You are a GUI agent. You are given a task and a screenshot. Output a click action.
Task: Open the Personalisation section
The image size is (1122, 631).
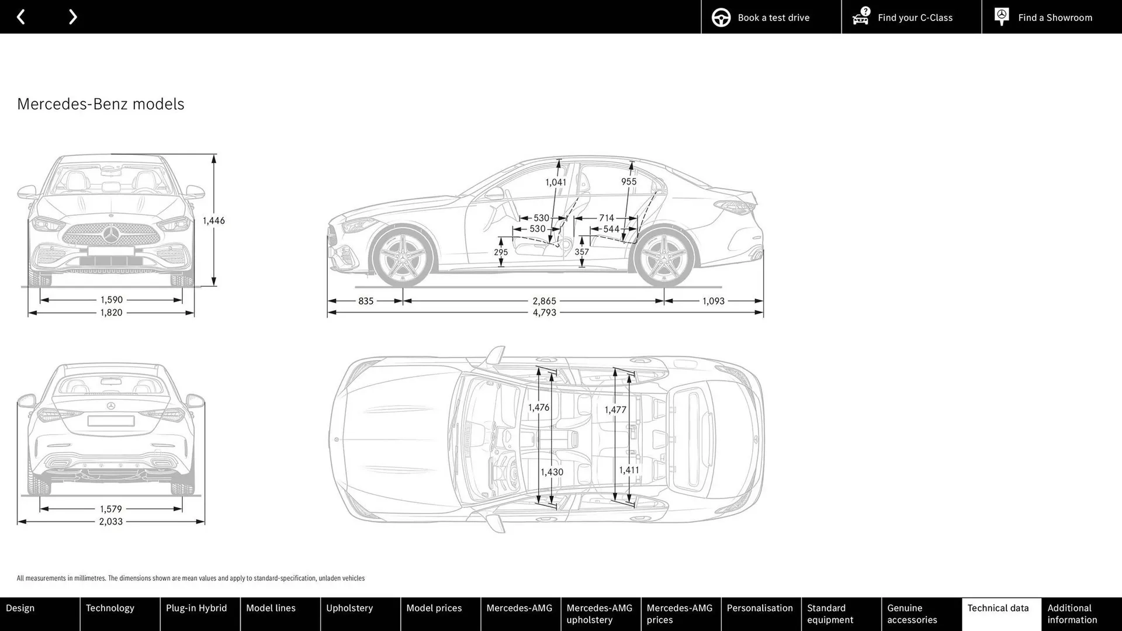(x=760, y=613)
